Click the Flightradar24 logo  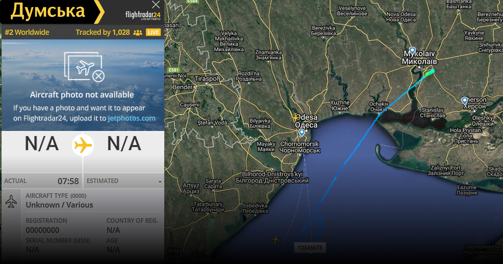(143, 16)
